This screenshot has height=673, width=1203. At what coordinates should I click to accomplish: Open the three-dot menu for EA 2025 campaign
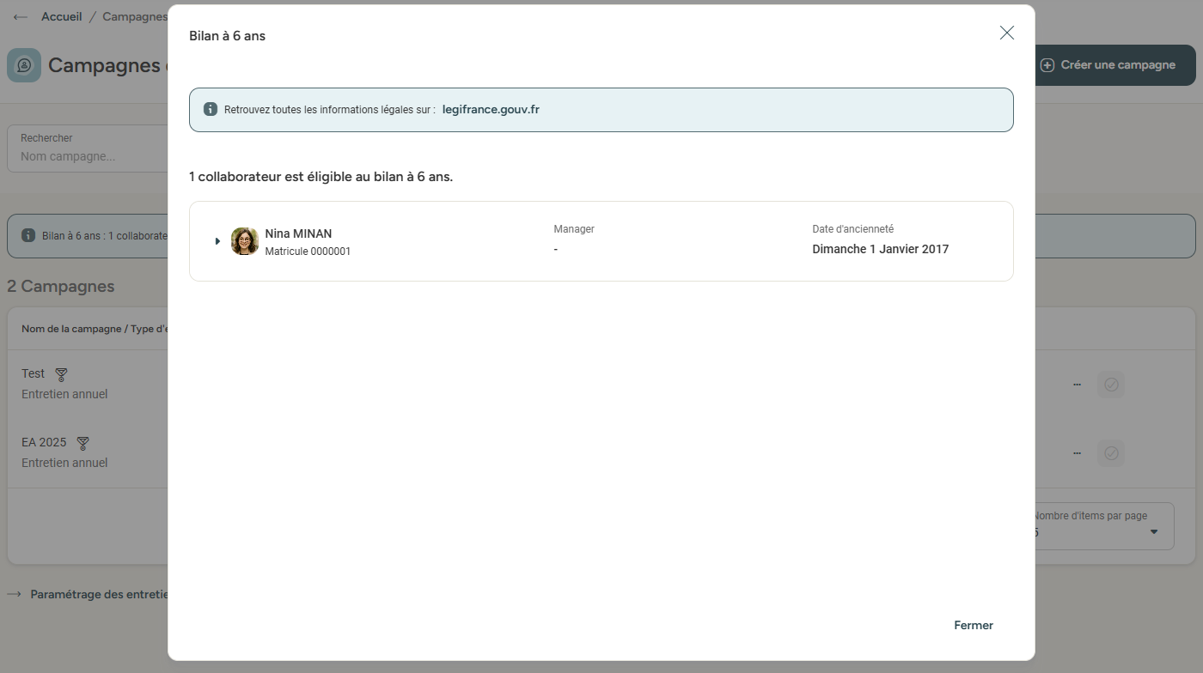[x=1077, y=453]
